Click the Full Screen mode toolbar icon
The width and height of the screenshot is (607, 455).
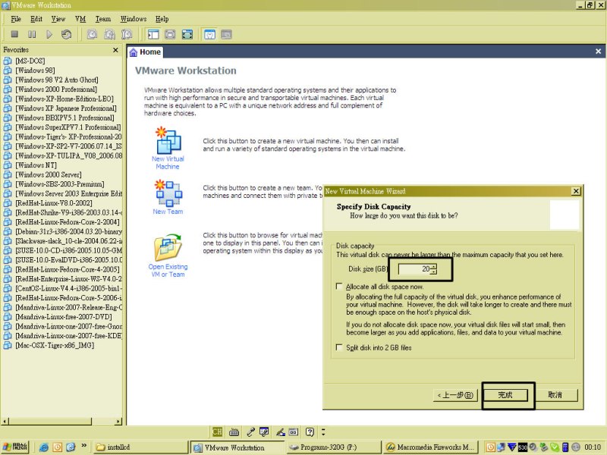187,34
